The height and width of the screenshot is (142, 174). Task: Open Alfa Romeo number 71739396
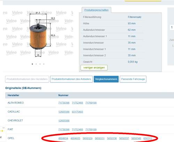tap(64, 103)
